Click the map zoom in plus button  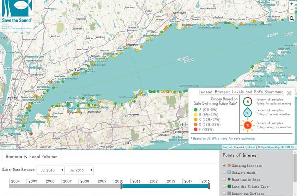point(292,4)
